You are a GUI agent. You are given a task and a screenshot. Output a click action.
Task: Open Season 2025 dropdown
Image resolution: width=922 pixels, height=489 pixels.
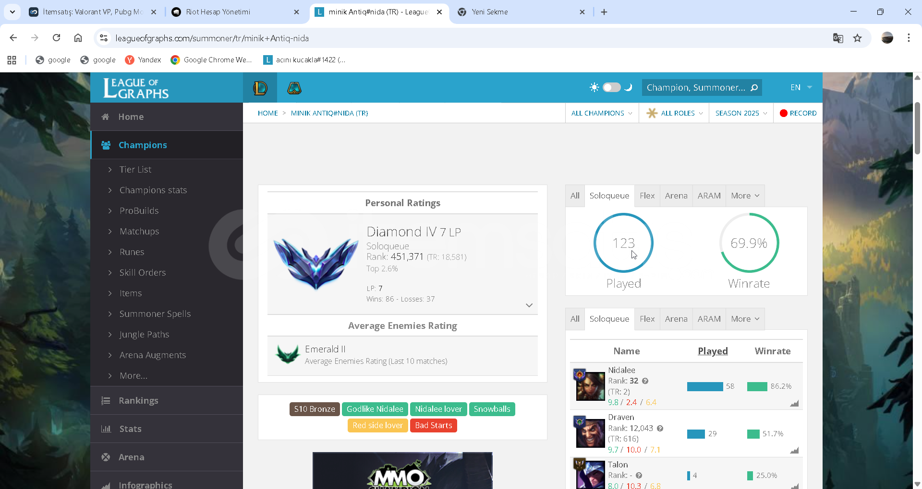click(741, 113)
